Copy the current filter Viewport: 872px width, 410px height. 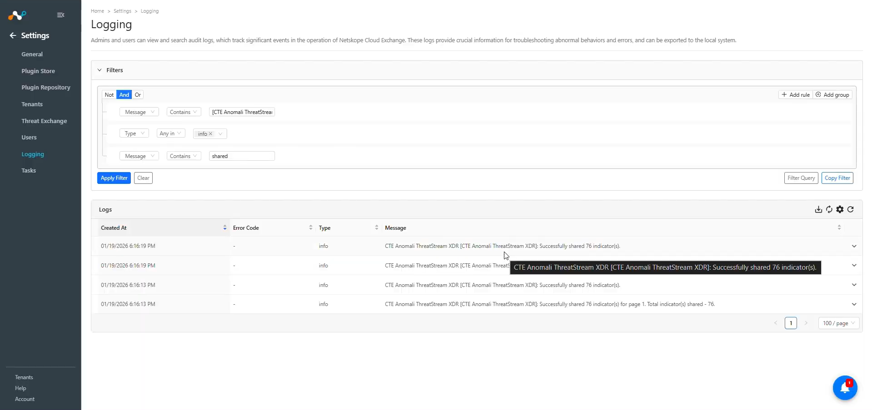837,178
